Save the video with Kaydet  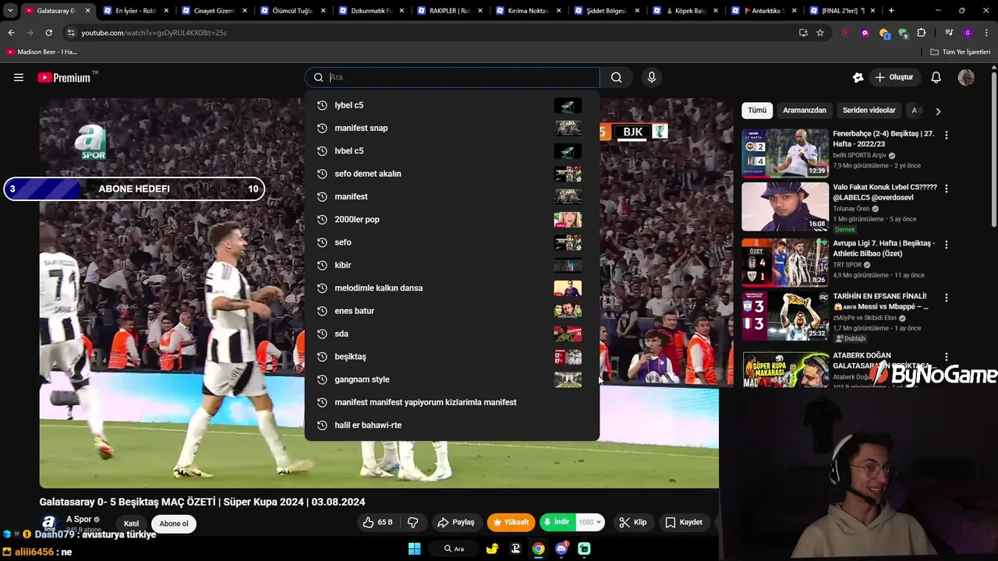coord(684,522)
